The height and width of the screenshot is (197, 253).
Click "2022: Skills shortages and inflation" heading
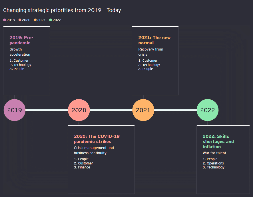pos(218,141)
